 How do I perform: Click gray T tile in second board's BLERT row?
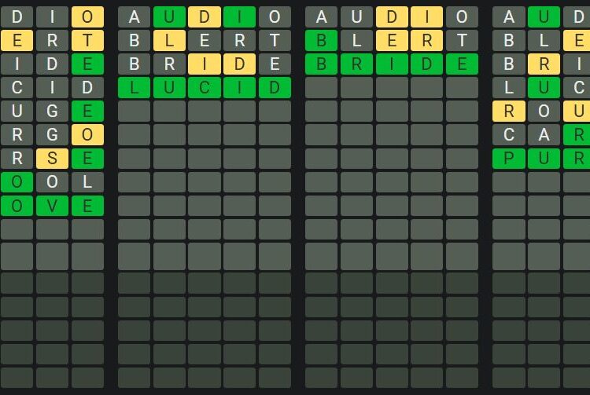coord(275,40)
